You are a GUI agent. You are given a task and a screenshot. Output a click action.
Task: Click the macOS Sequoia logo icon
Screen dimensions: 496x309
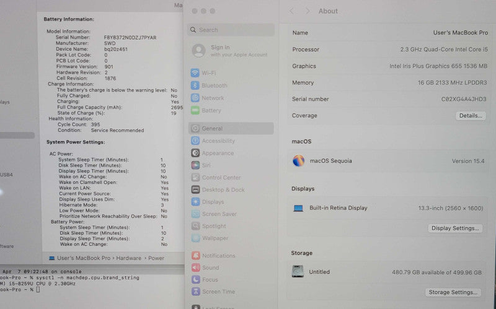(x=299, y=161)
